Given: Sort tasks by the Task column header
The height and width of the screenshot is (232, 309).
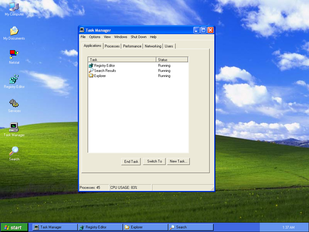Looking at the screenshot, I should click(122, 60).
